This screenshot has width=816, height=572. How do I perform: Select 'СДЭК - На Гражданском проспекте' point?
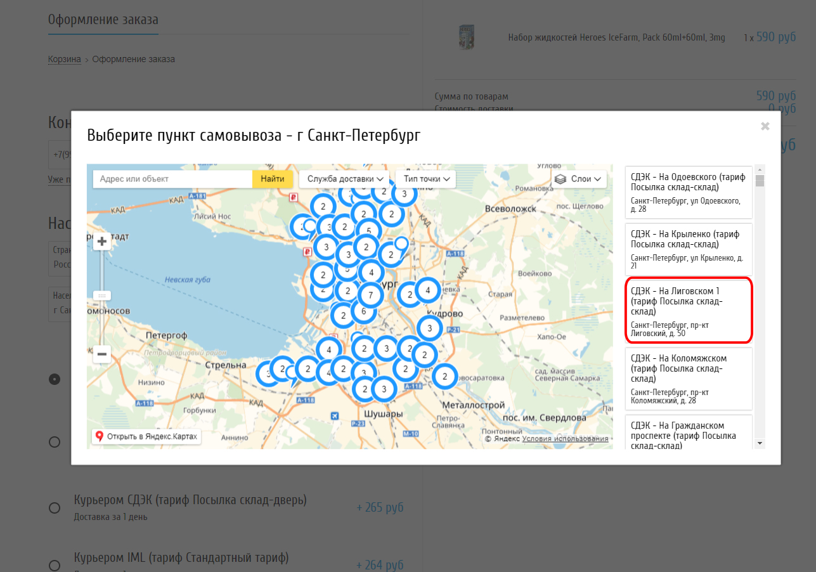pos(689,432)
